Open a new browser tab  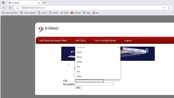tap(44, 3)
